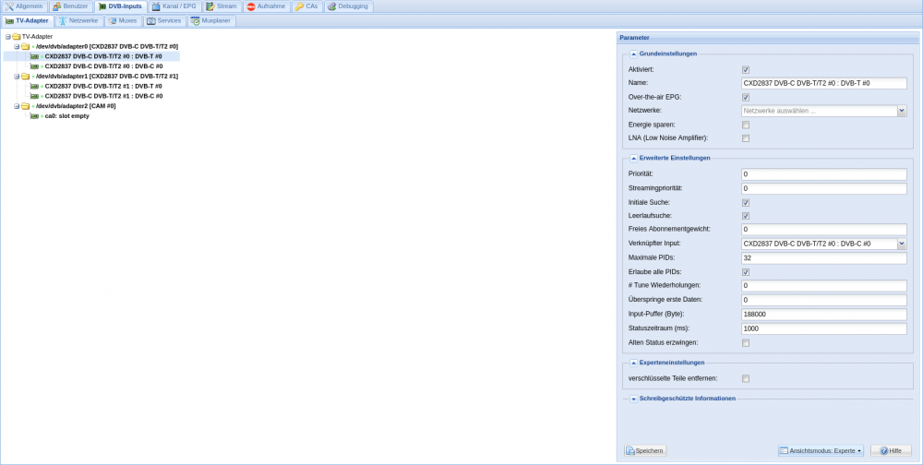The image size is (923, 465).
Task: Click the card icon of adapter1 DVB-T #0 frontend
Action: (34, 86)
